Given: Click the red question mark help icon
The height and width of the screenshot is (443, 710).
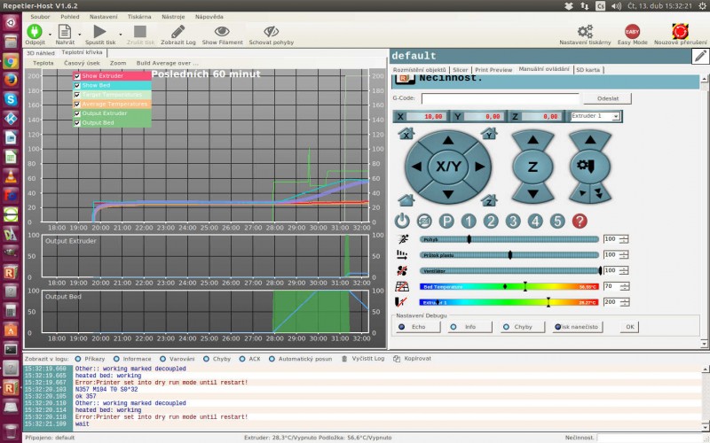Looking at the screenshot, I should pyautogui.click(x=580, y=221).
